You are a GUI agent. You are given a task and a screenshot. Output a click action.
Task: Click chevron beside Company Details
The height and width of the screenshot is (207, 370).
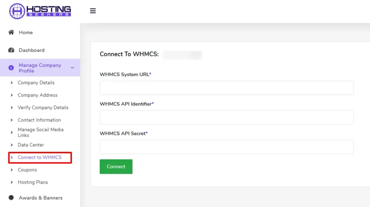(x=12, y=83)
